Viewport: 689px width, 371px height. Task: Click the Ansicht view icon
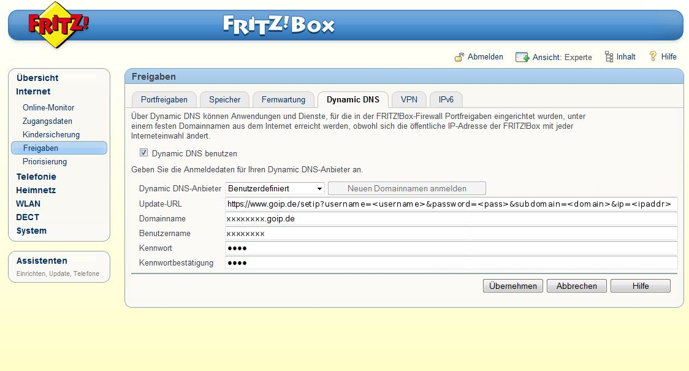pyautogui.click(x=522, y=57)
